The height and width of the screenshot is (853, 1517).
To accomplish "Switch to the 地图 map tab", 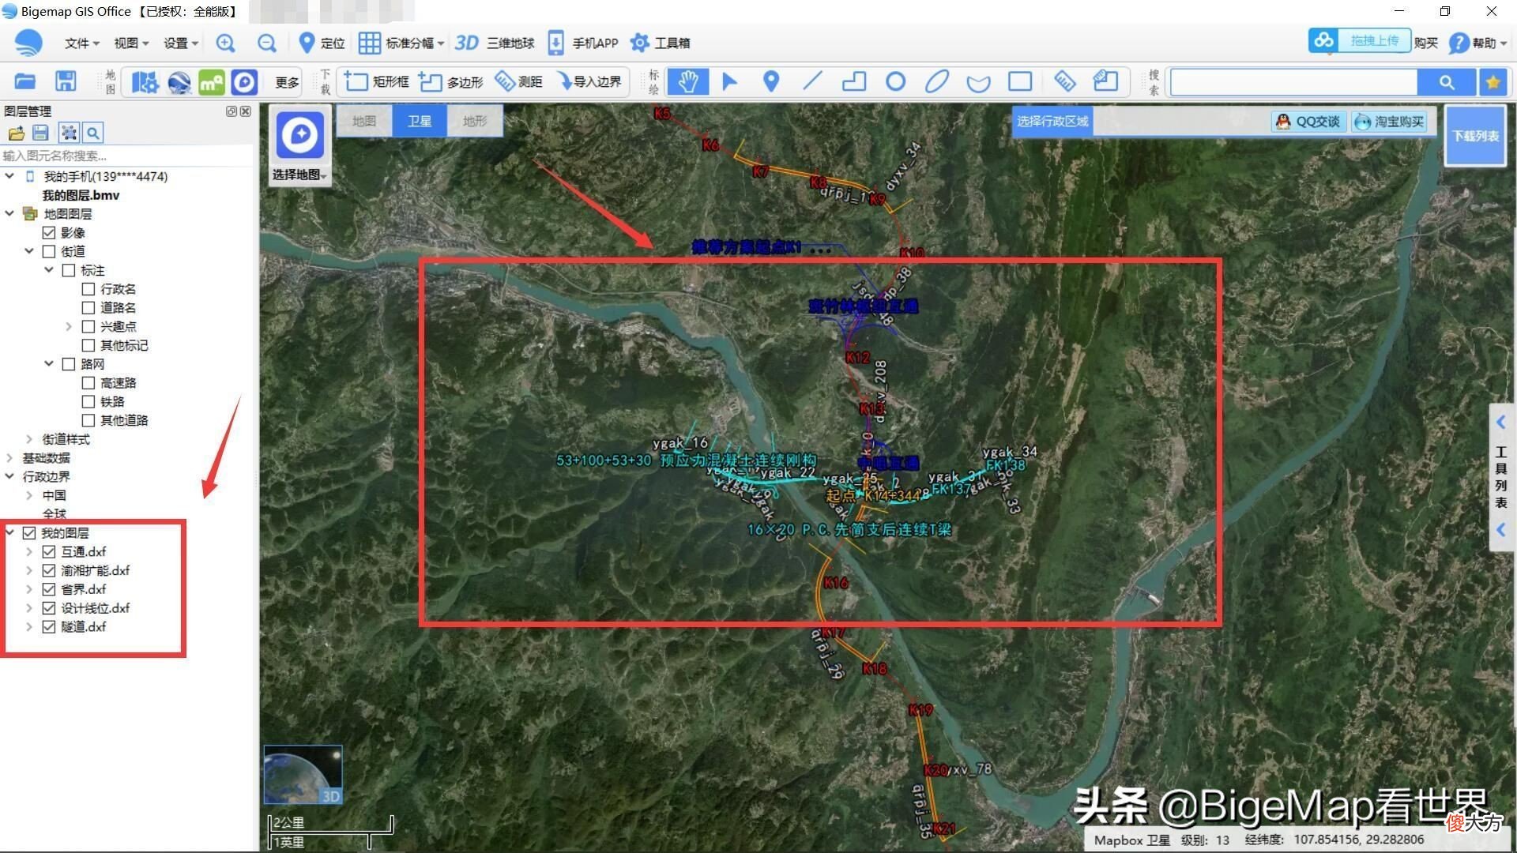I will coord(364,121).
